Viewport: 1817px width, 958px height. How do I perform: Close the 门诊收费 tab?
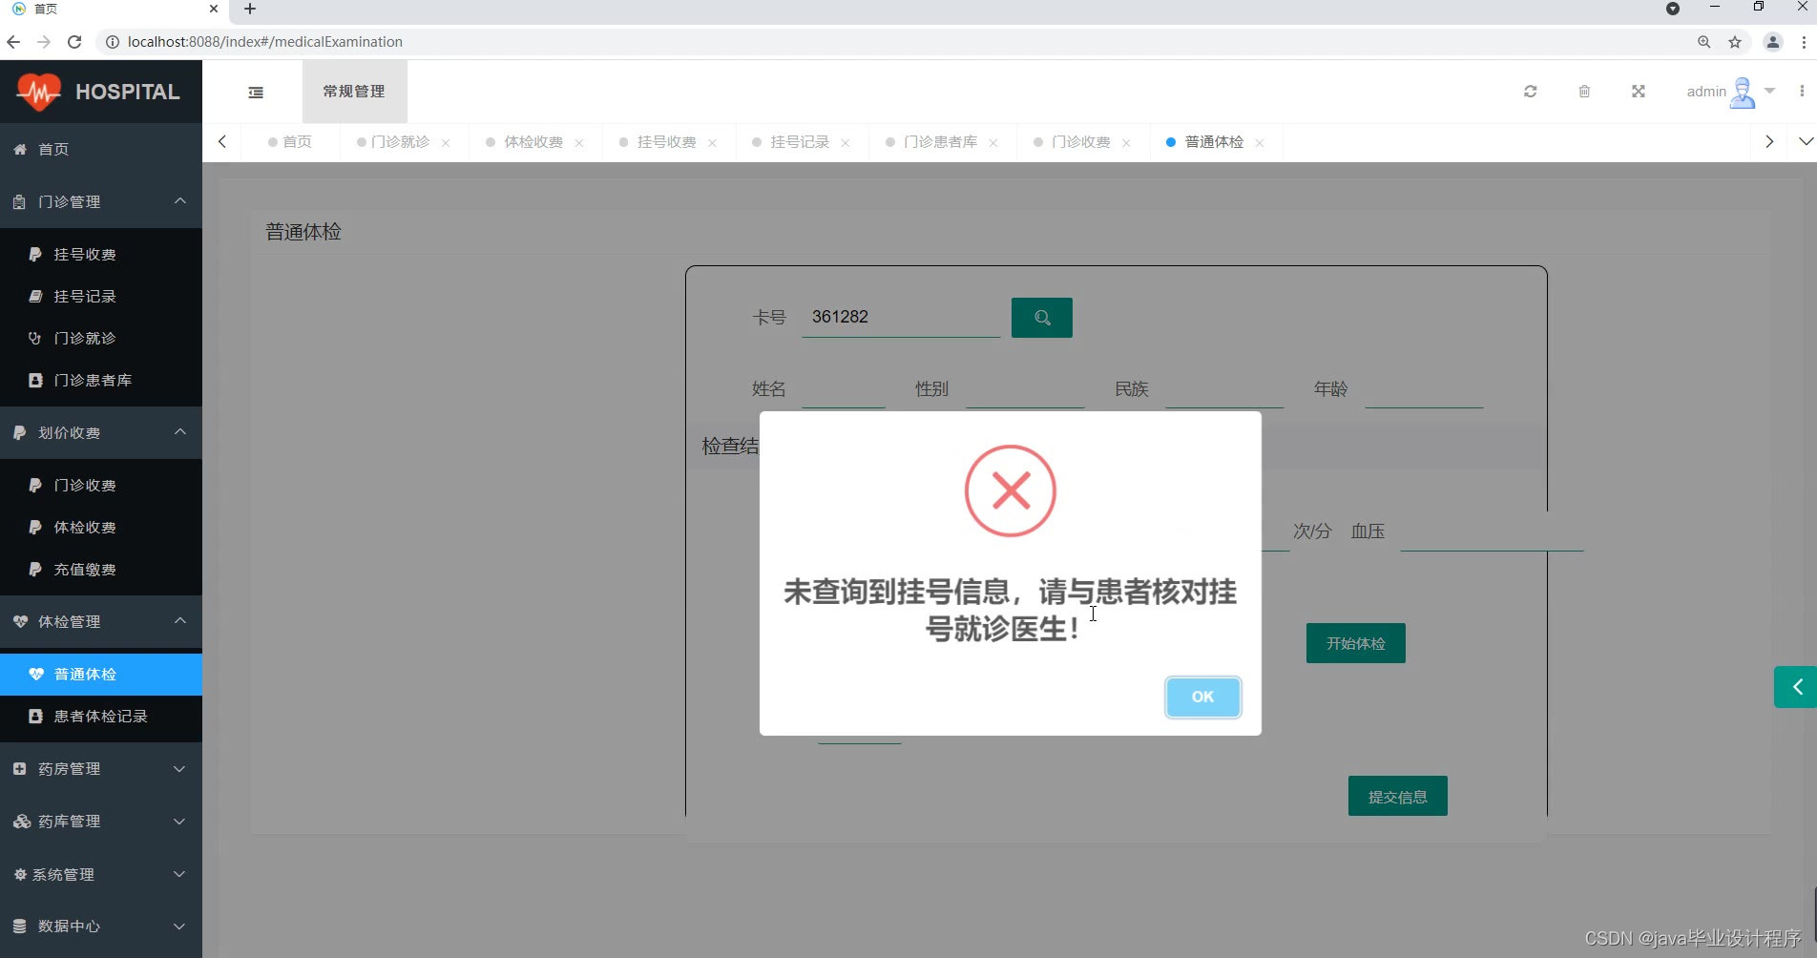[1127, 143]
